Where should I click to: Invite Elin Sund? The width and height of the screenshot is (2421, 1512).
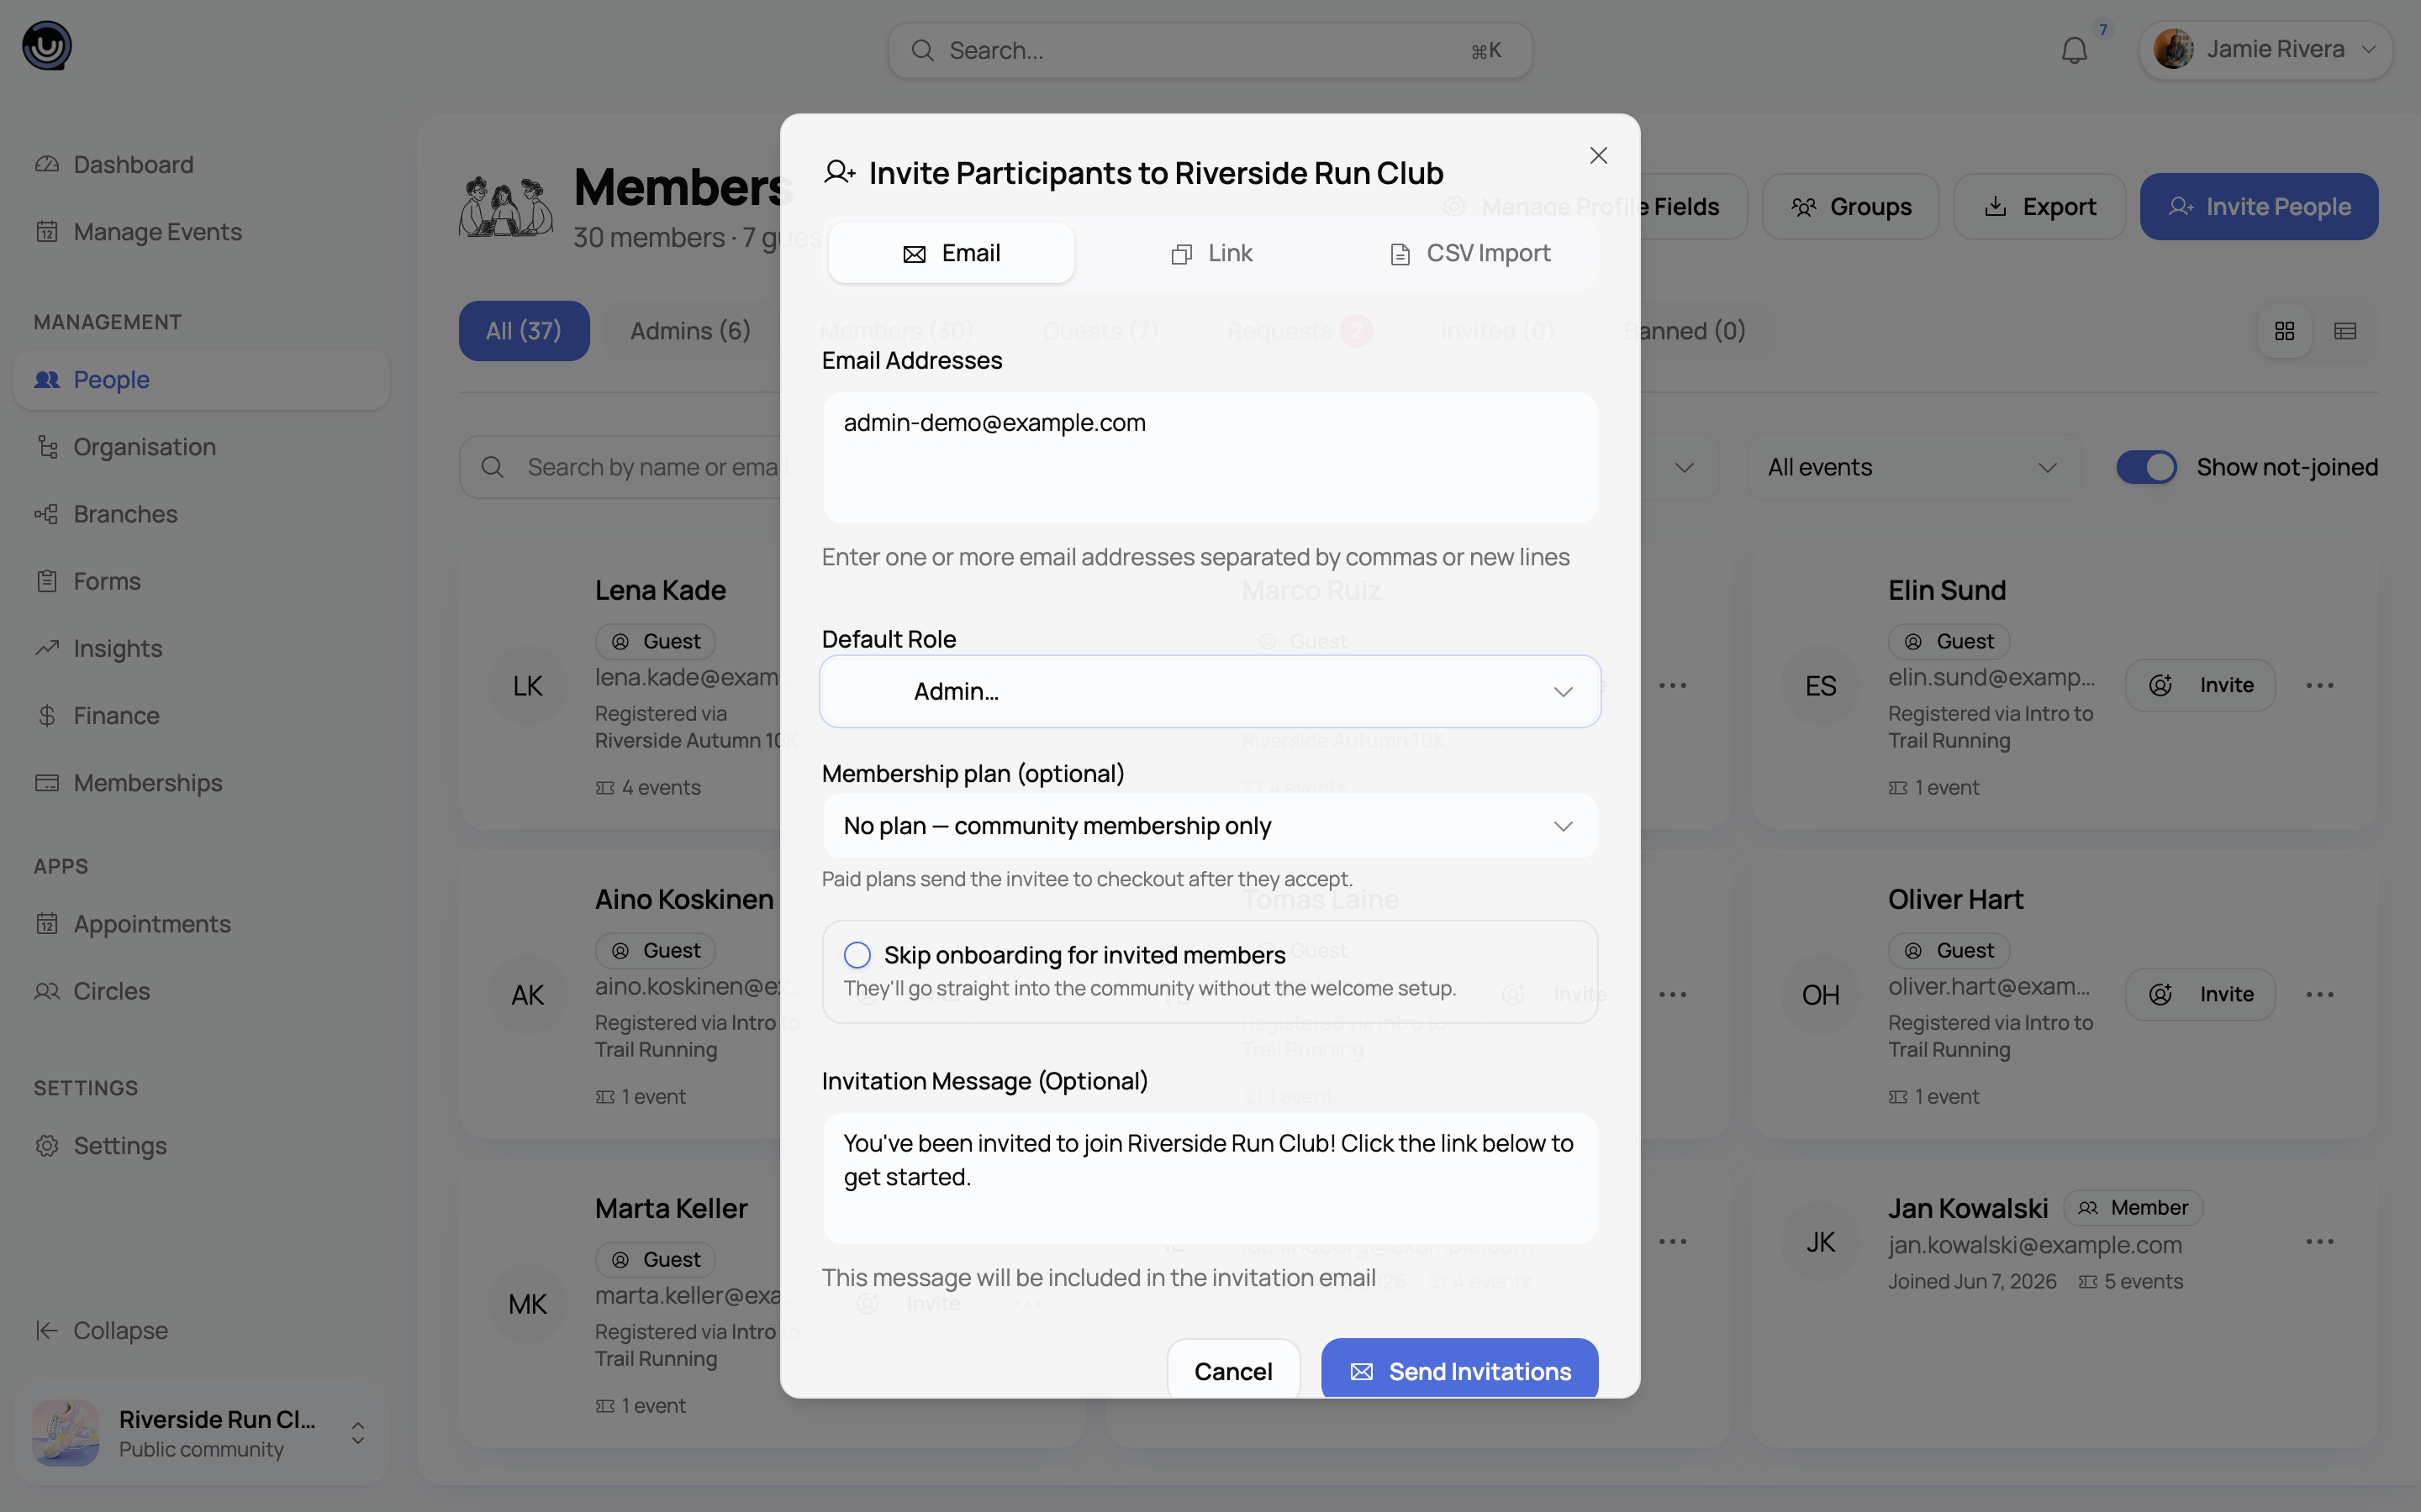point(2200,685)
